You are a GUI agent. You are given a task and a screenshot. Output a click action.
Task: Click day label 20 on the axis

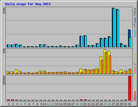85,104
